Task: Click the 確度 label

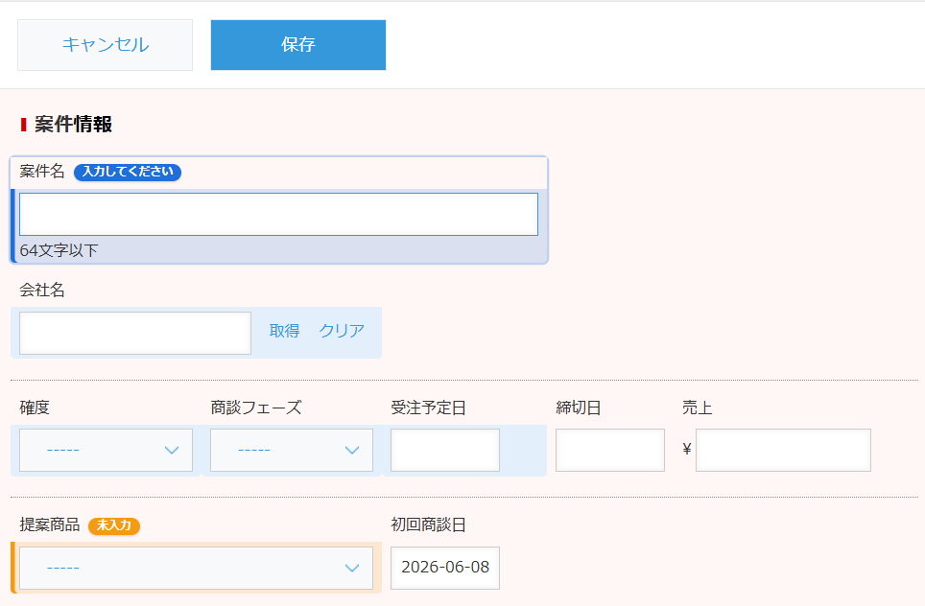Action: (35, 408)
